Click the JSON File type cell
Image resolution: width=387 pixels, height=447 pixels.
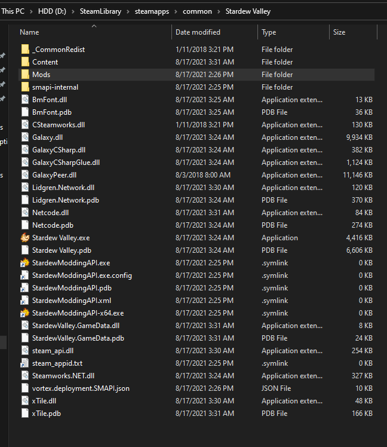tap(276, 388)
